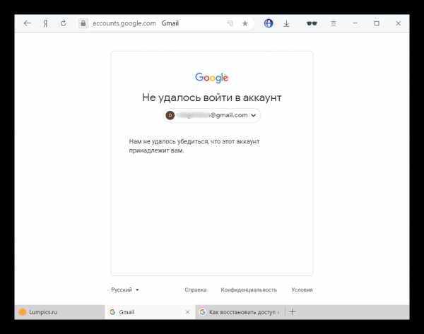Click the heading Не удалось войти в аккаунт

pos(212,97)
